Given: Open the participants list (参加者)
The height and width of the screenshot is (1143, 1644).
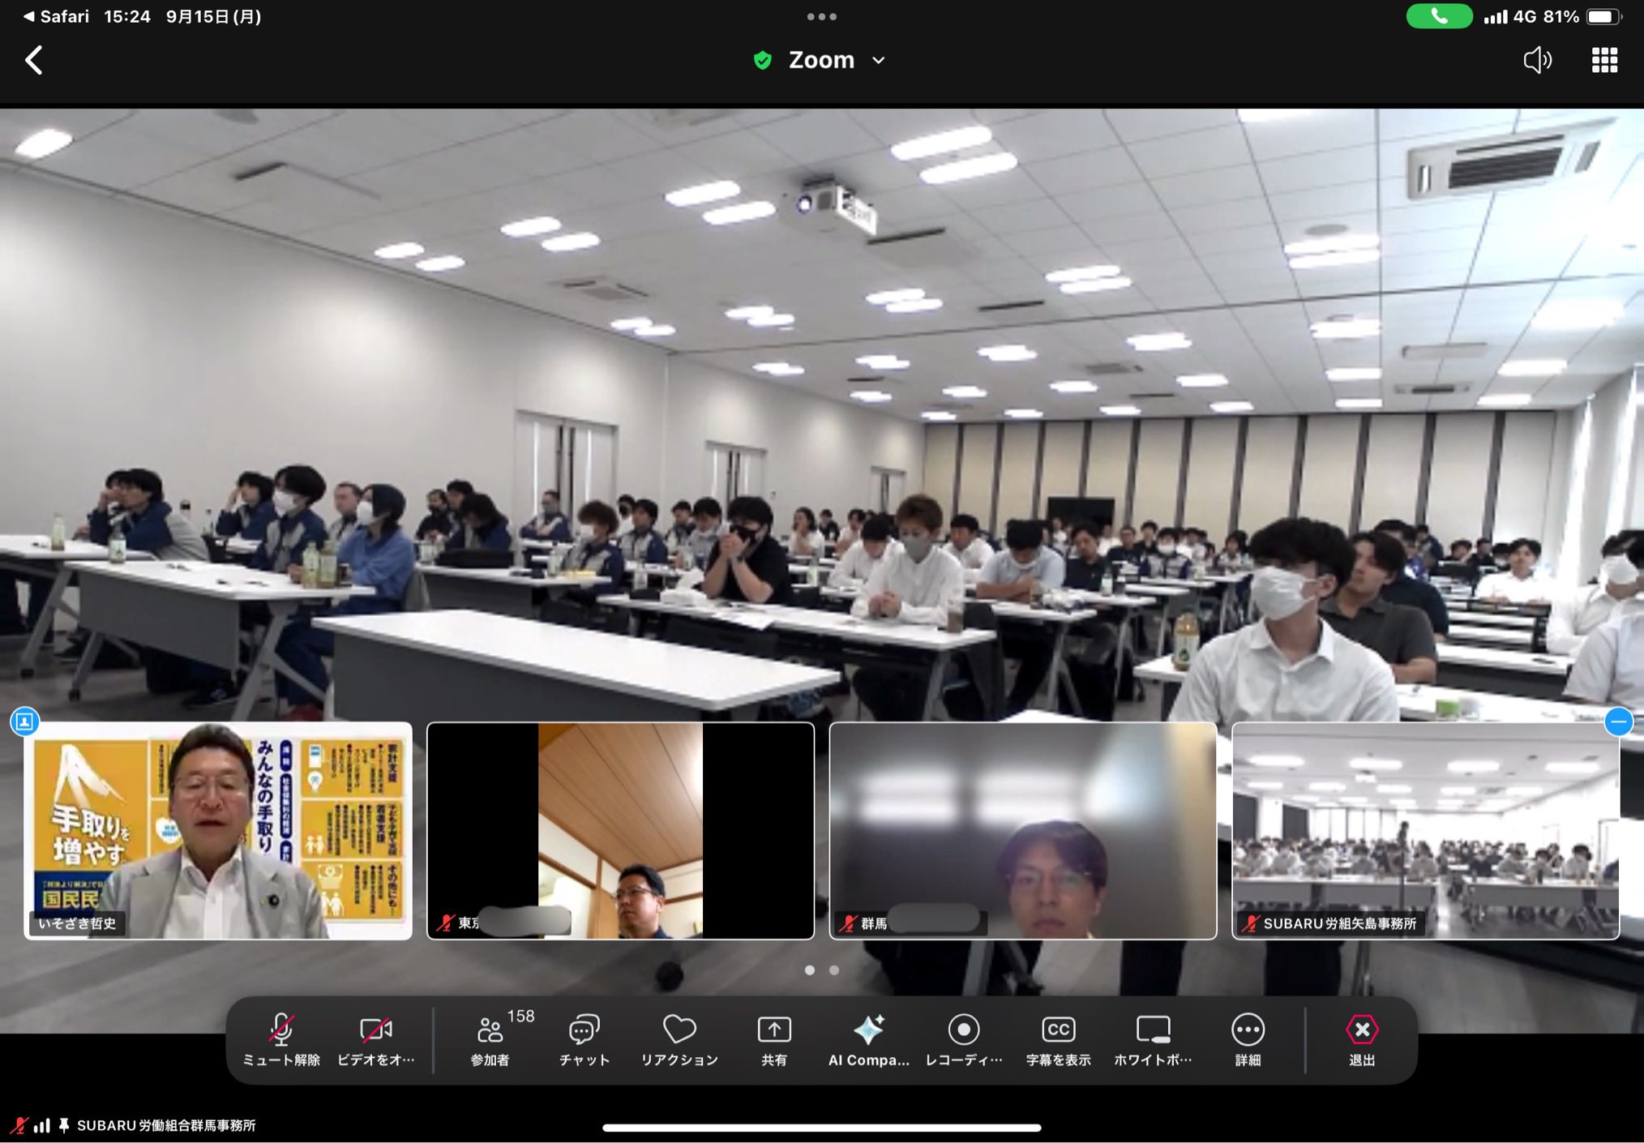Looking at the screenshot, I should point(490,1038).
